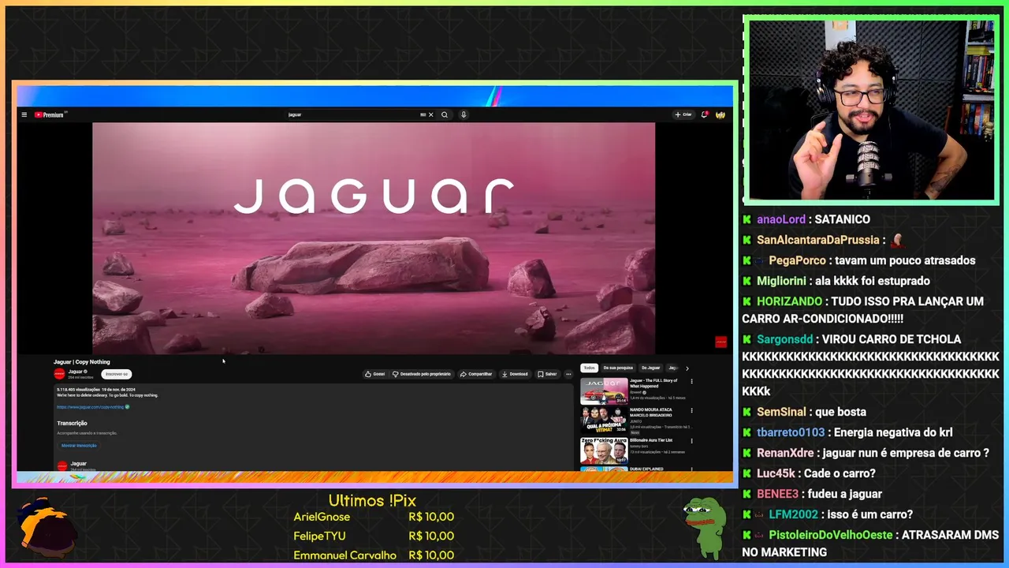
Task: Open the on-screen keyboard icon in search box
Action: click(423, 115)
